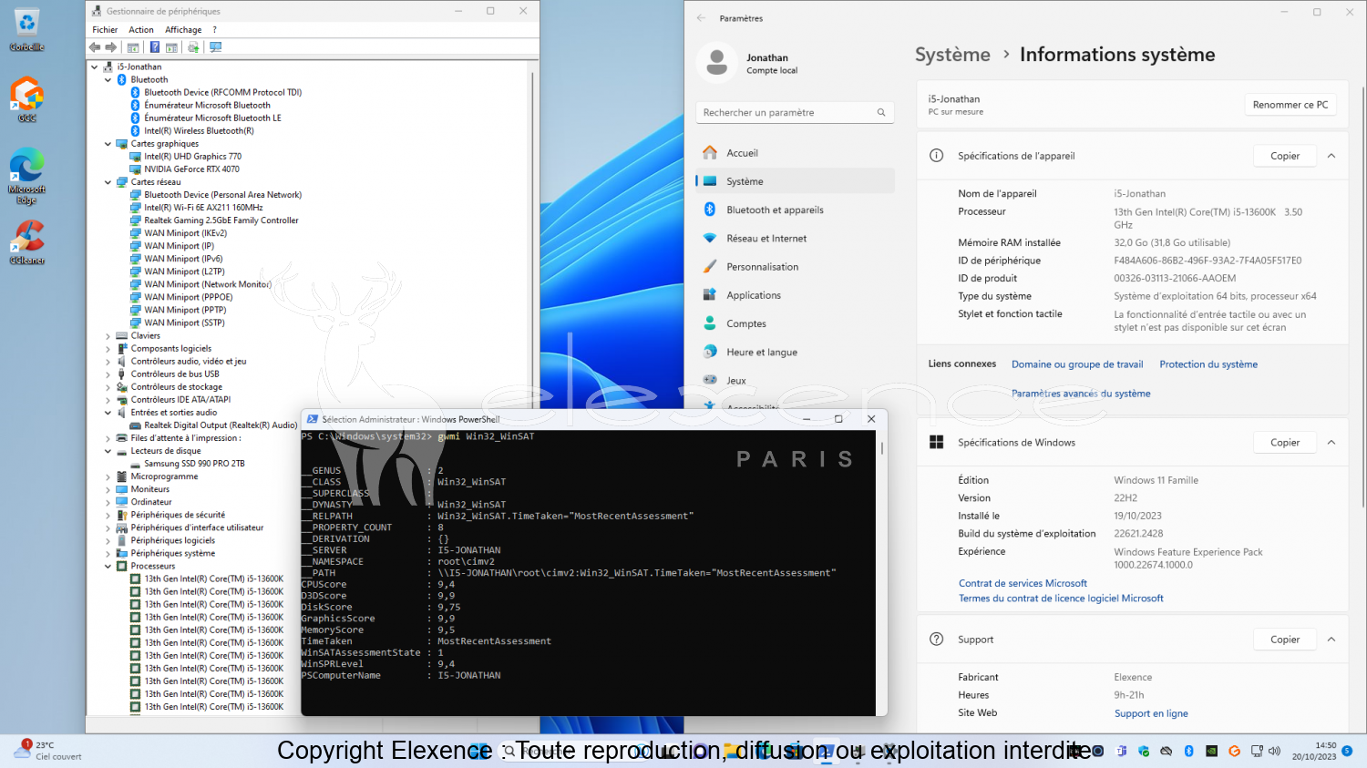The width and height of the screenshot is (1367, 768).
Task: Expand the Contrôleurs de bus USB category
Action: (x=108, y=374)
